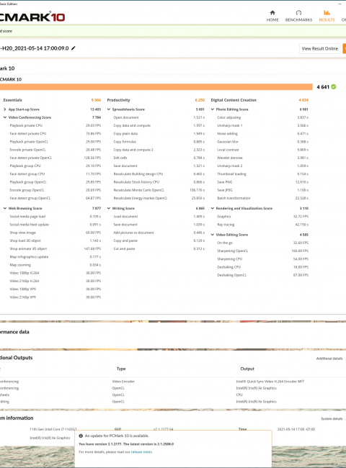Viewport: 346px width, 468px height.
Task: Select the Encode group OpenCL row
Action: (56, 190)
